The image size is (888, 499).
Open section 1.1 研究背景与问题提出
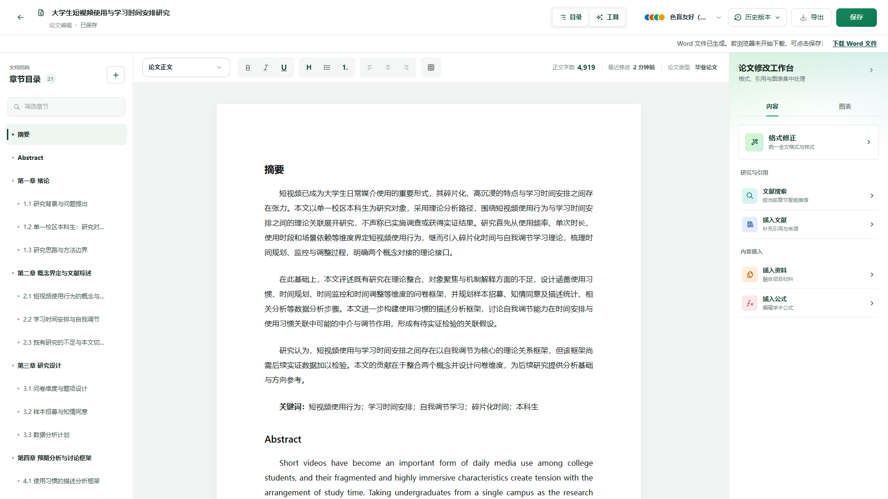point(66,204)
